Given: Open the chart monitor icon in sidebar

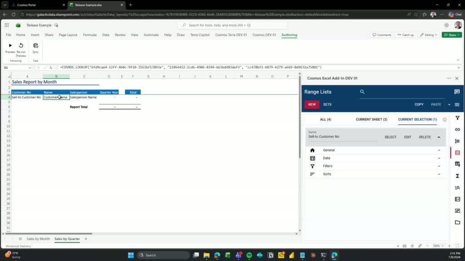Looking at the screenshot, I should point(457,211).
